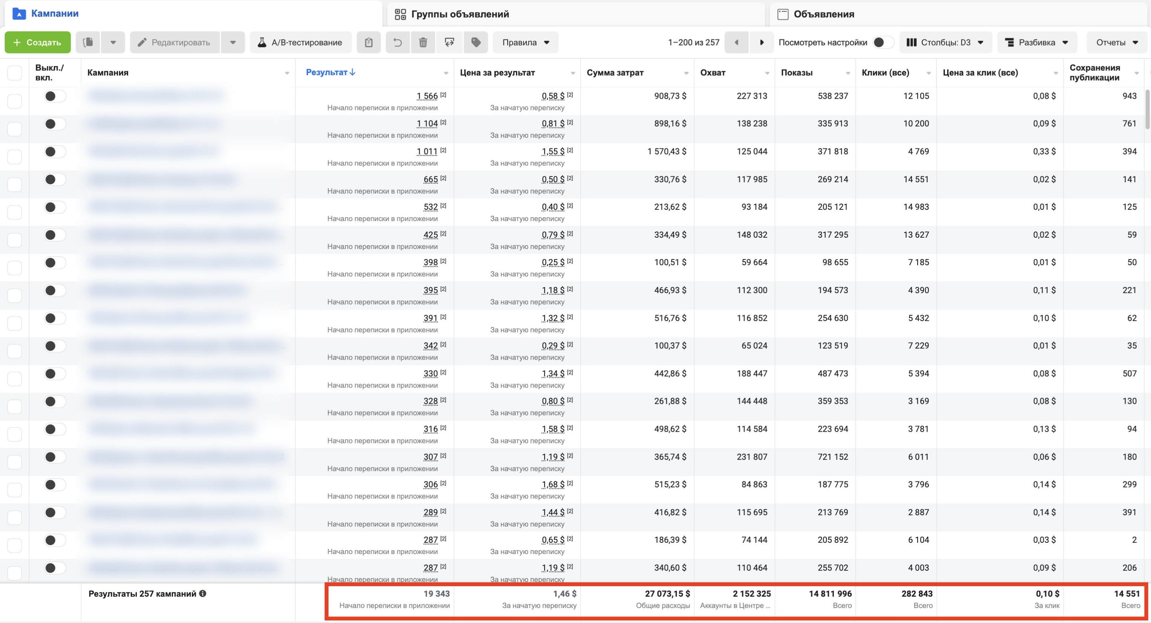Click the vertical scrollbar of the table

click(x=1148, y=109)
